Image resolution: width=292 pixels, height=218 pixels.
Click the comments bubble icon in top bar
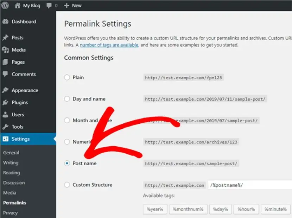[49, 6]
